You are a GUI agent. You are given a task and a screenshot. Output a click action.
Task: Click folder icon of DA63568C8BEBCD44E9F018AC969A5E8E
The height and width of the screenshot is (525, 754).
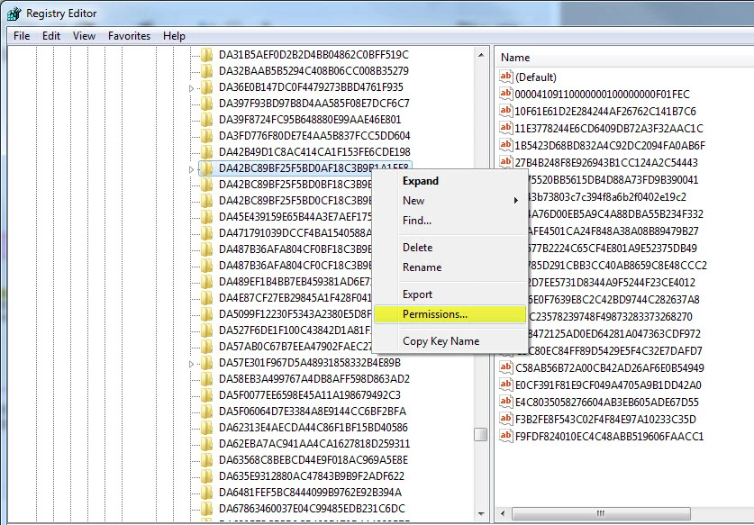point(207,459)
